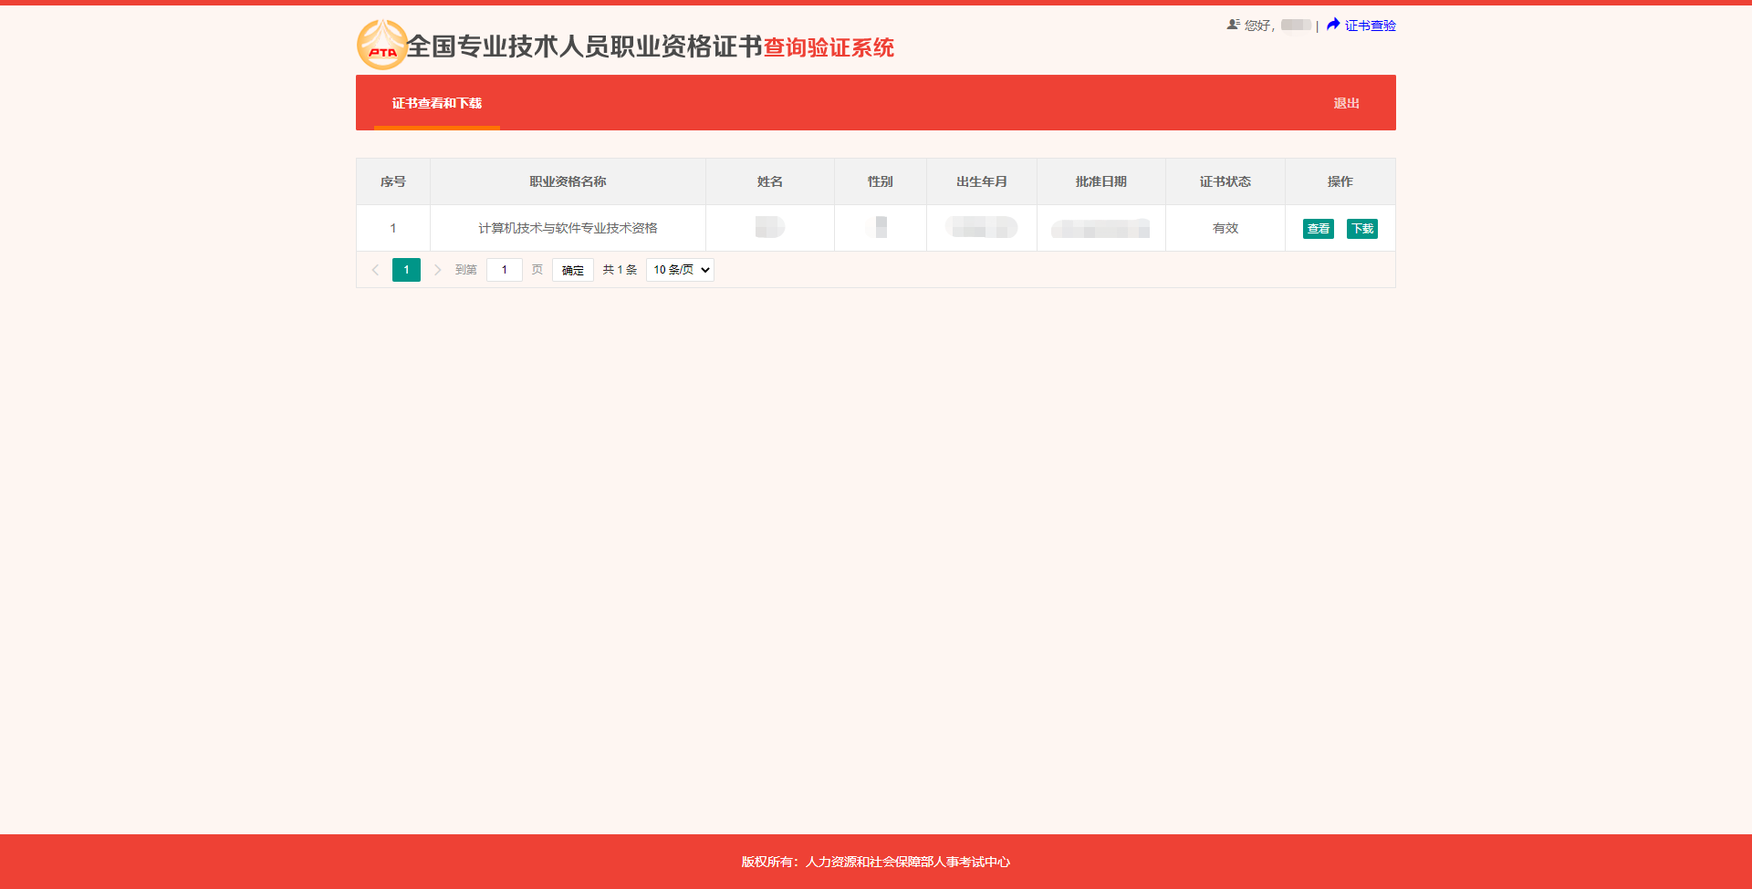This screenshot has width=1752, height=889.
Task: Log out via the 退出 menu item
Action: click(x=1346, y=103)
